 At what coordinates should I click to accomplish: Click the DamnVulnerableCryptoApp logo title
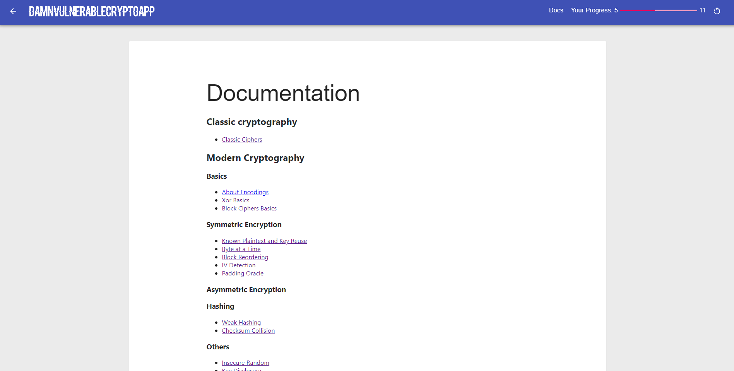pos(92,12)
